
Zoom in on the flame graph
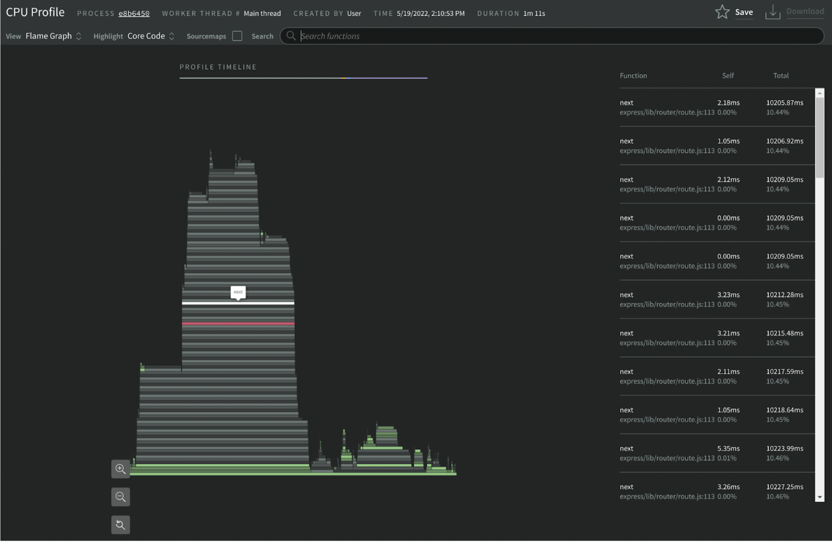pos(121,469)
